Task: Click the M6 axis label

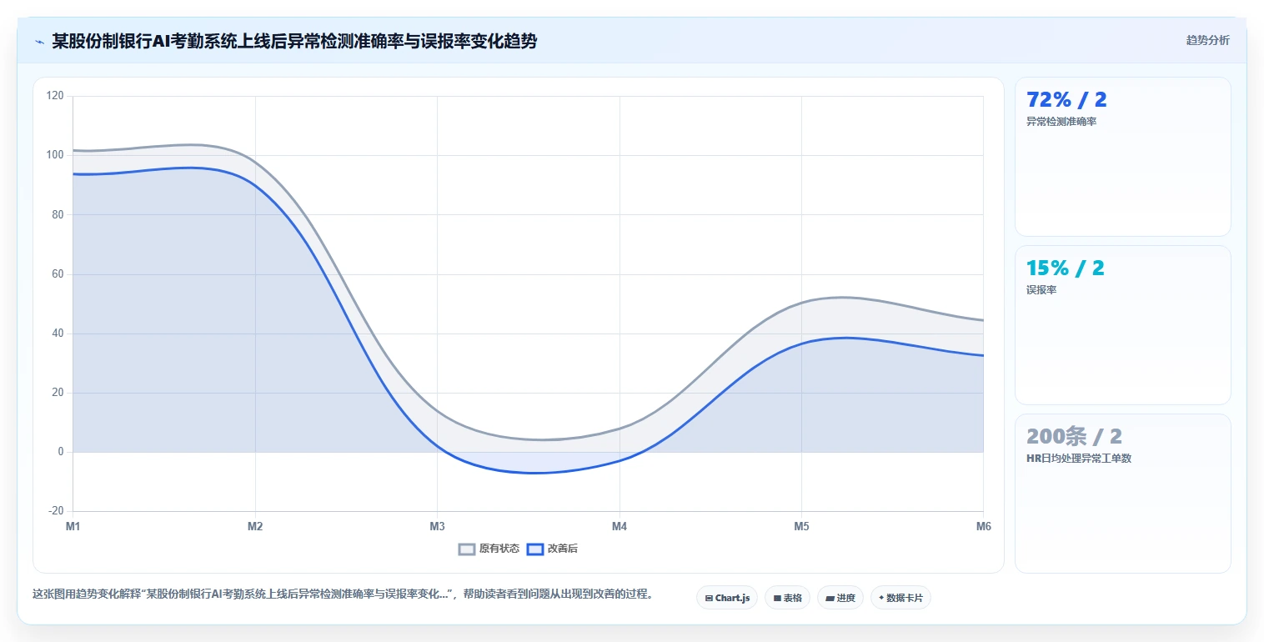Action: (984, 526)
